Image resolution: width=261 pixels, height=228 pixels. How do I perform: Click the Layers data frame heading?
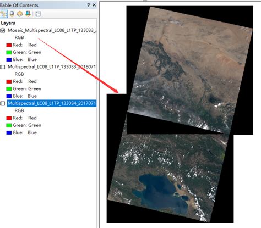[x=8, y=23]
